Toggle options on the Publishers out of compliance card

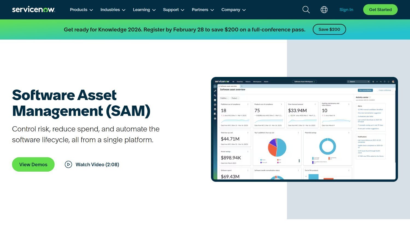point(248,104)
